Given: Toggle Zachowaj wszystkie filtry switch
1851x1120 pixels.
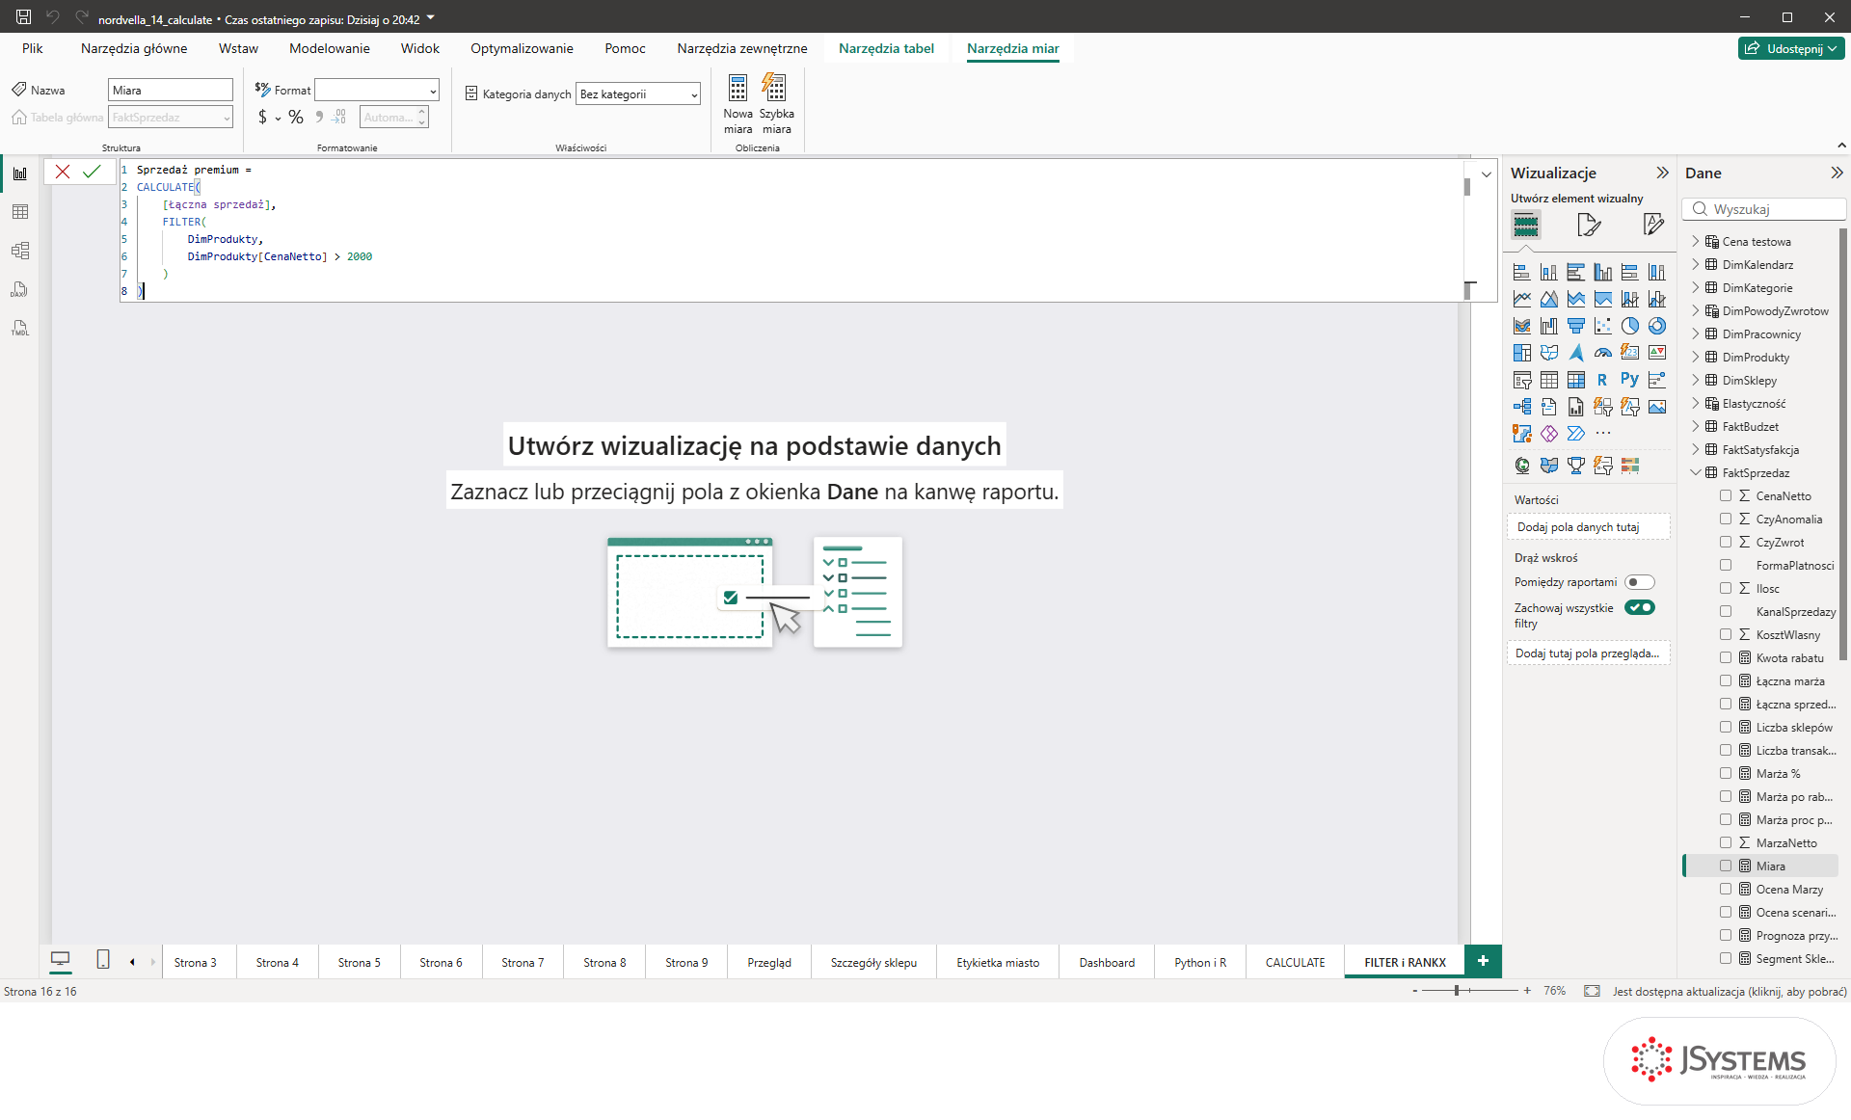Looking at the screenshot, I should (1639, 607).
